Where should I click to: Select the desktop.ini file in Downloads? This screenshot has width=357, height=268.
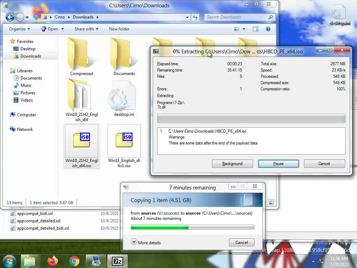click(124, 99)
